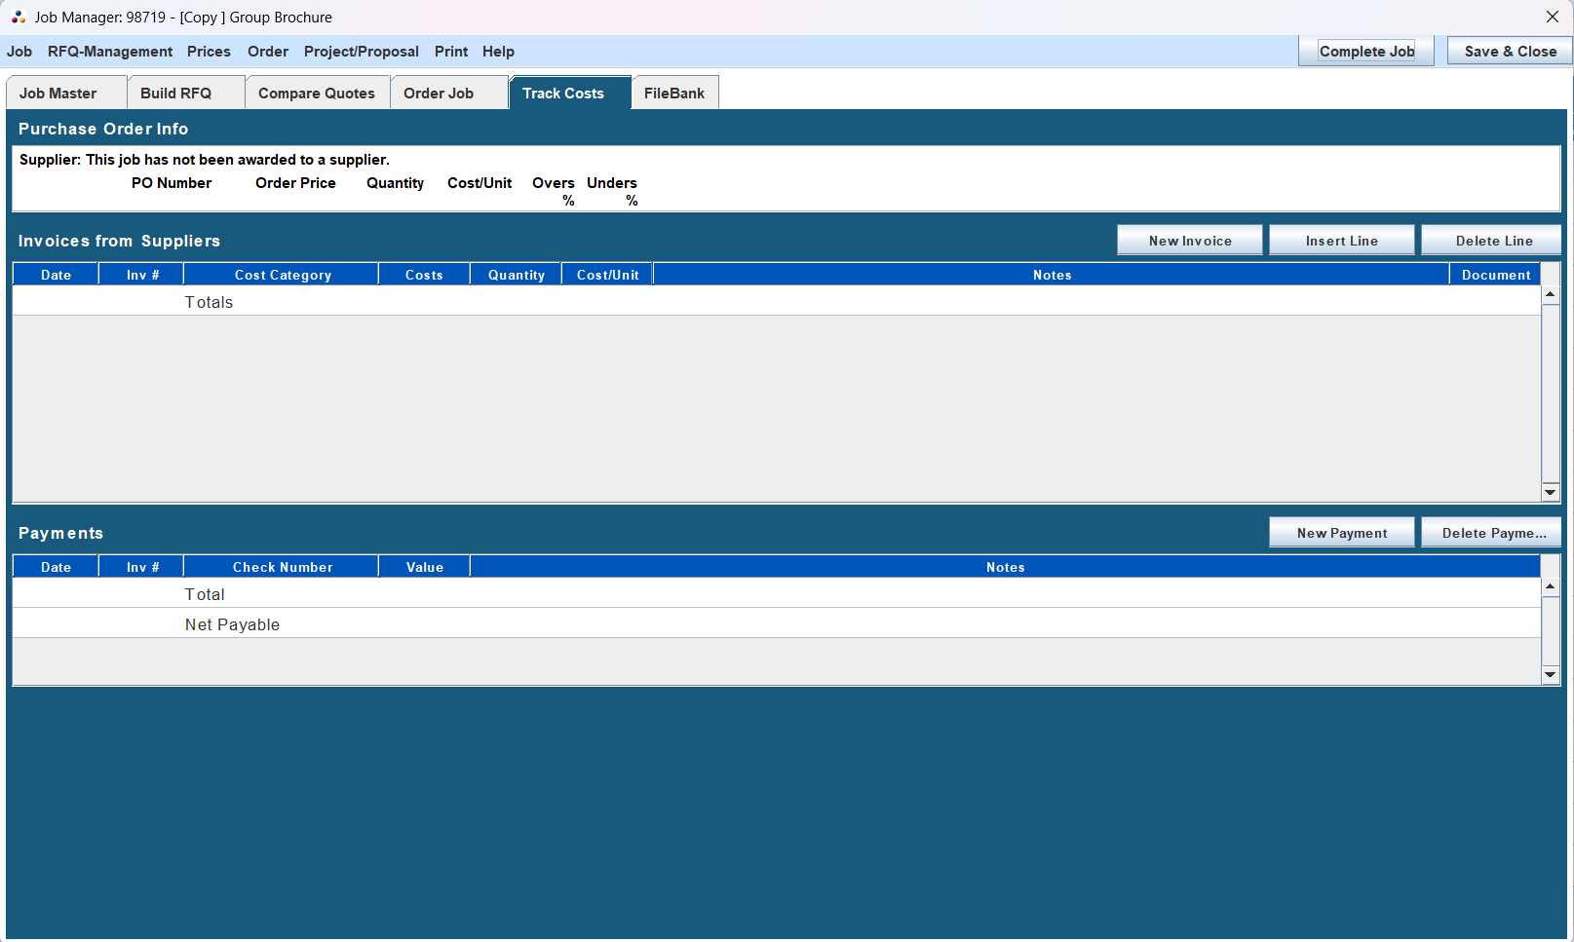Open the RFQ-Management menu
This screenshot has width=1574, height=942.
[x=109, y=51]
